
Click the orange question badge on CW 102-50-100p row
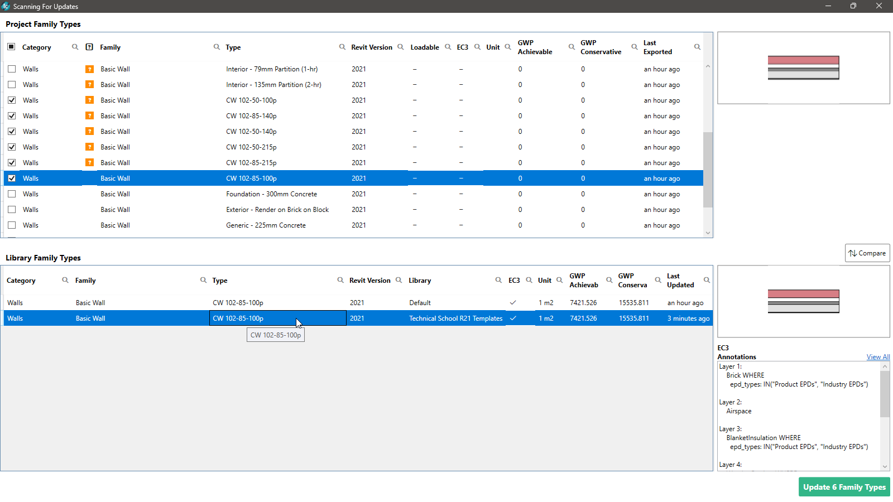[x=89, y=100]
